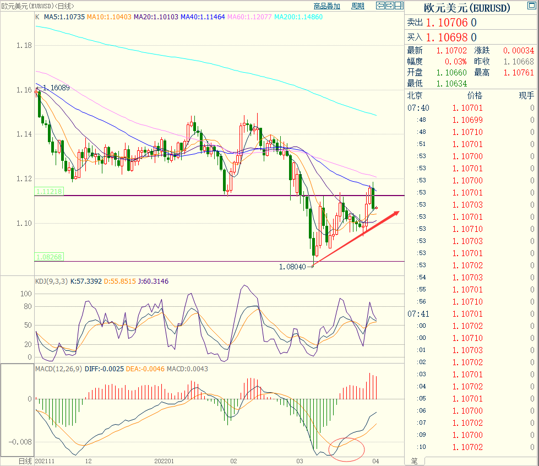The image size is (539, 466).
Task: Click the right arrow navigation icon
Action: pos(390,6)
